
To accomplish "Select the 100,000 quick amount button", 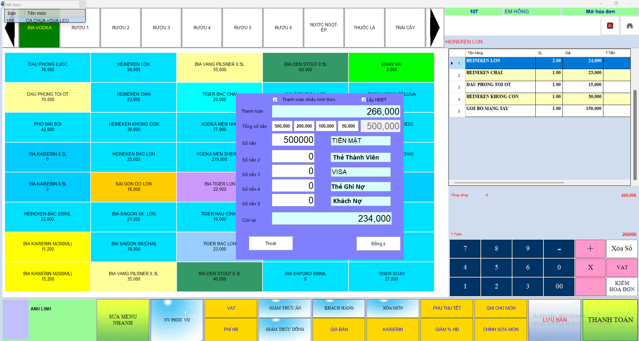I will click(326, 126).
